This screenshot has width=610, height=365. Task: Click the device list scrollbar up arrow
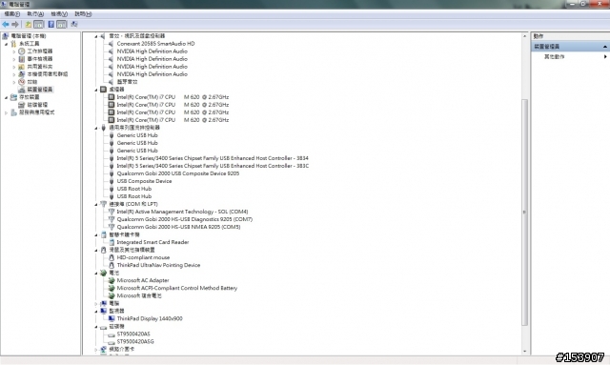[524, 36]
